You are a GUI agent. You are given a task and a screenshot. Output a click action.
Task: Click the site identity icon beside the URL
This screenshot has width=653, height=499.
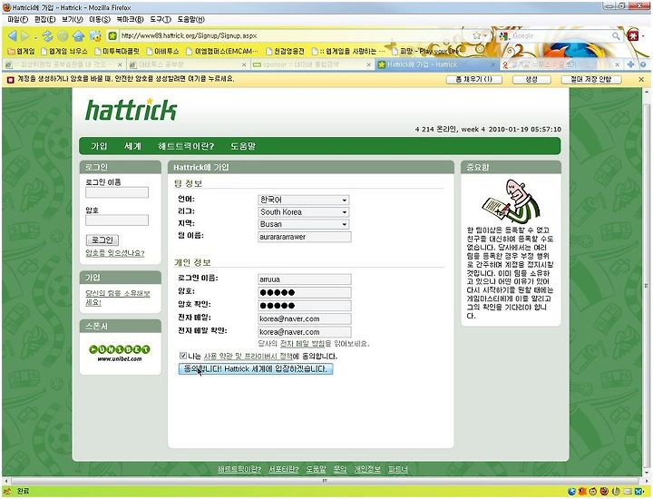pos(112,35)
